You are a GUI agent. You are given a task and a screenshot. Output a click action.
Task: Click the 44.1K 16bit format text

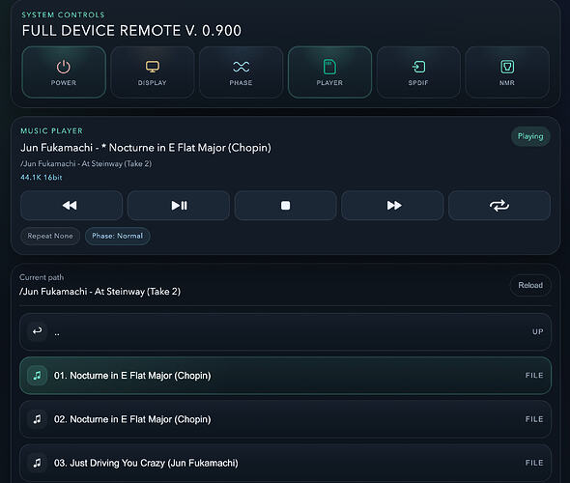point(42,178)
